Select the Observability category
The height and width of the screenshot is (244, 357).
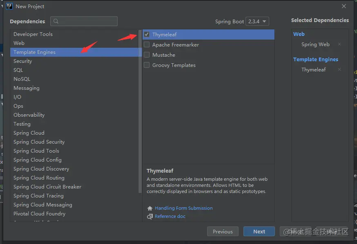point(74,115)
